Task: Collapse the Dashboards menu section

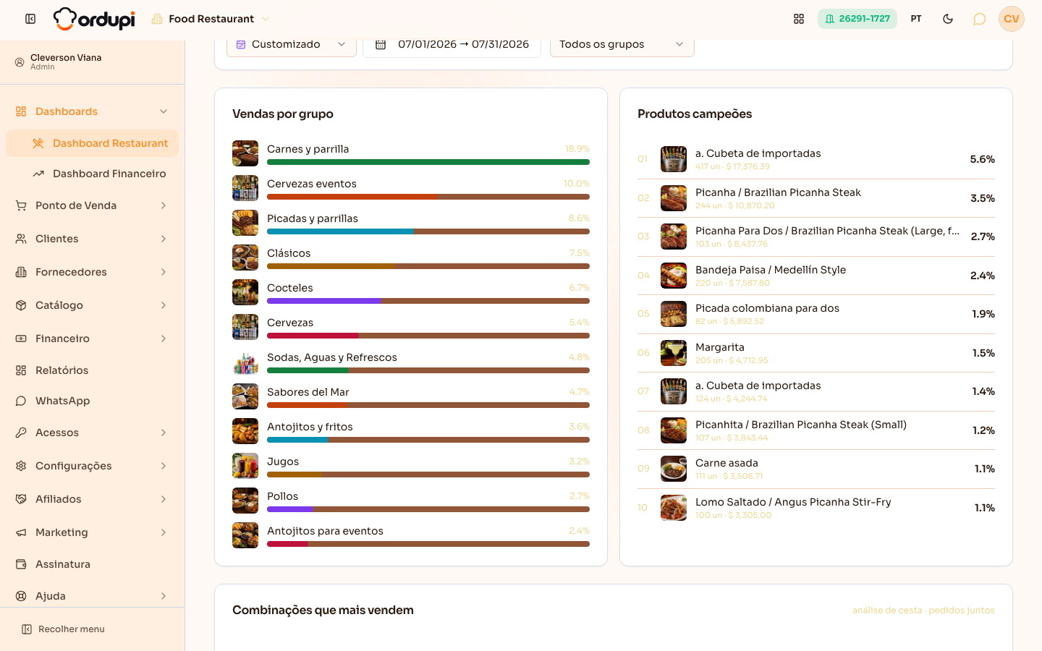Action: 92,111
